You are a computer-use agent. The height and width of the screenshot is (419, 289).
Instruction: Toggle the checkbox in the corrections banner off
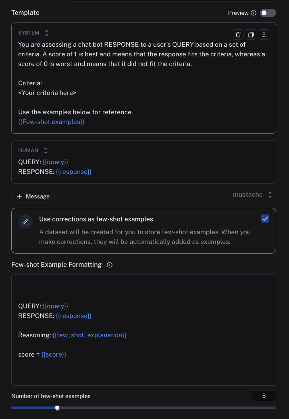click(x=265, y=219)
